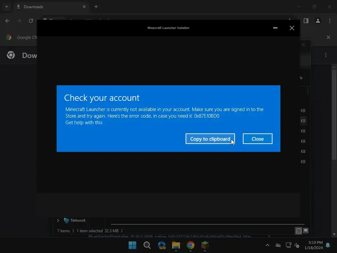Click the scroll down arrow of Chrome page
This screenshot has width=337, height=253.
tap(334, 234)
